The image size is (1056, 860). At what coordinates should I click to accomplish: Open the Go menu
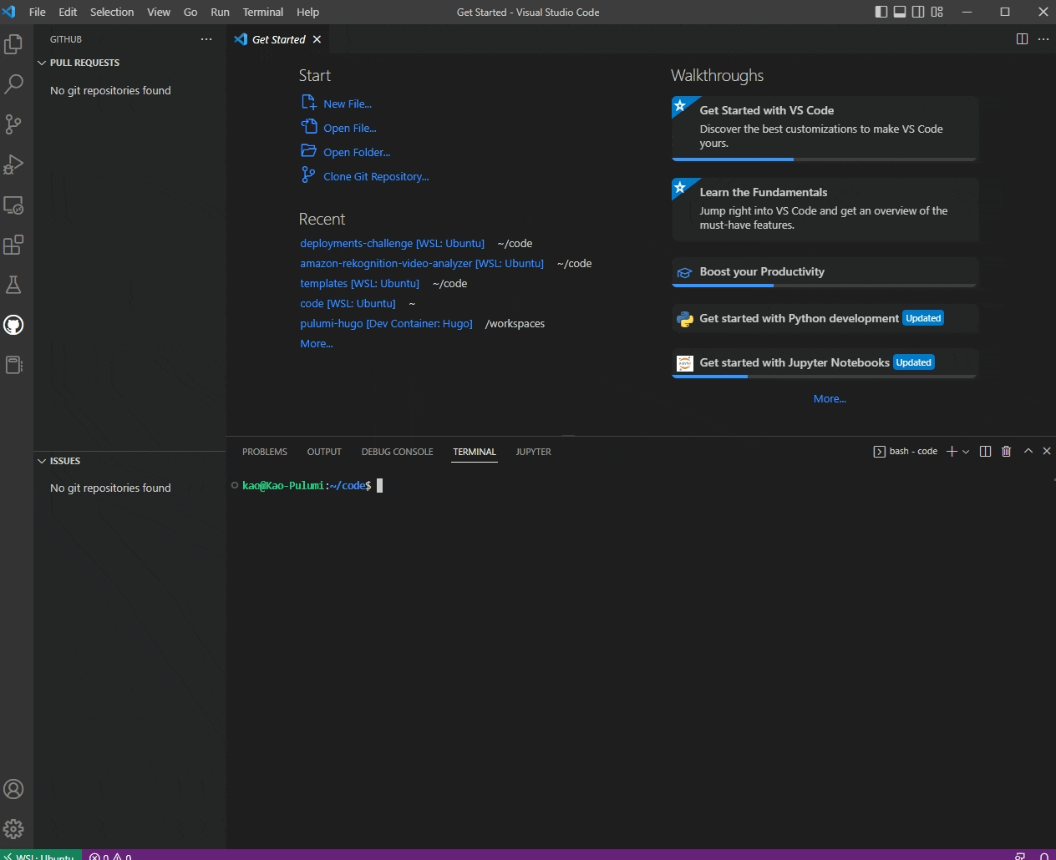point(190,12)
